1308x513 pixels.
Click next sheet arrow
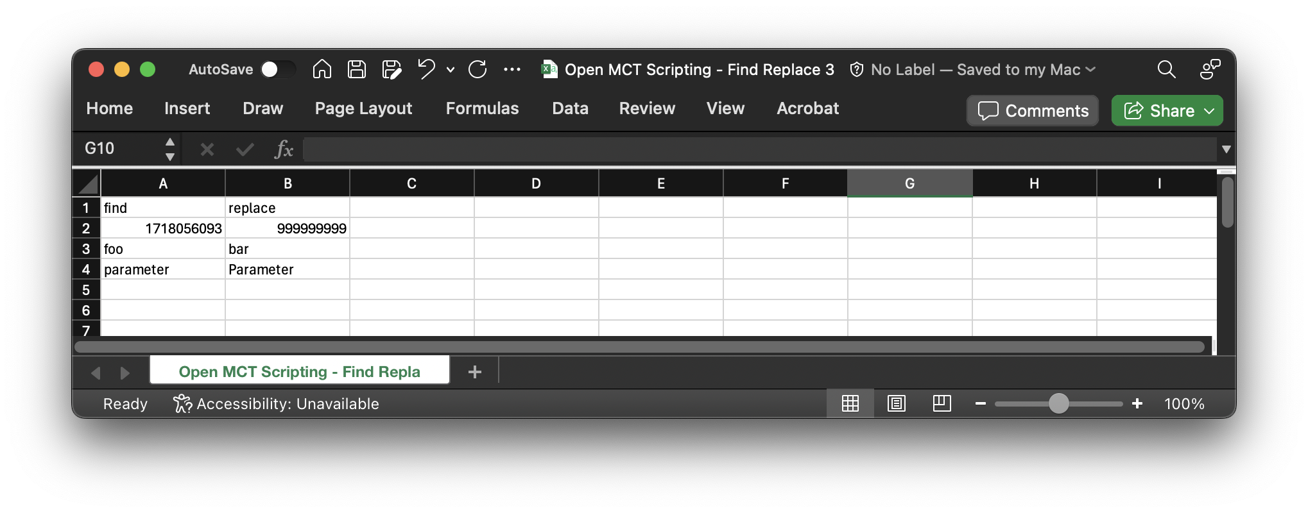point(125,373)
